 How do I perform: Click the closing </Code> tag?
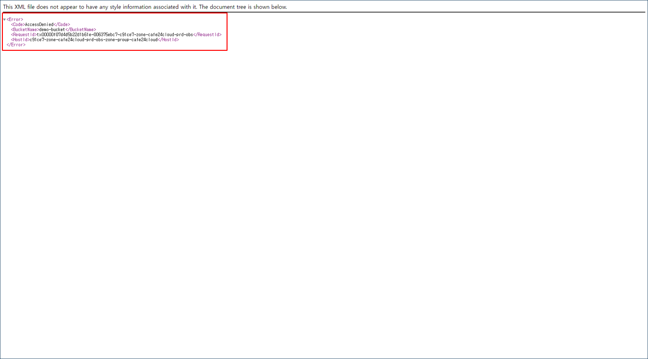[62, 24]
